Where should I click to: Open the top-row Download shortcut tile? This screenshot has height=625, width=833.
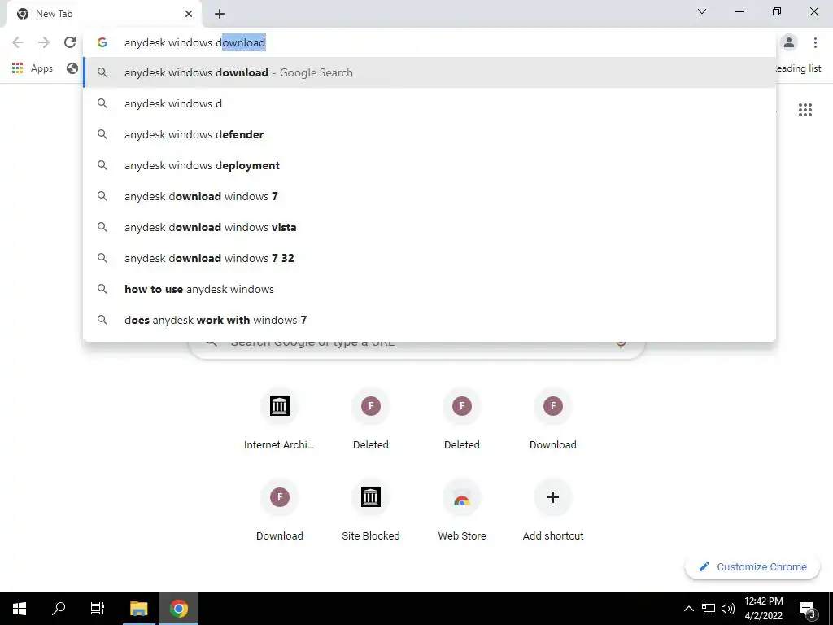(x=553, y=419)
